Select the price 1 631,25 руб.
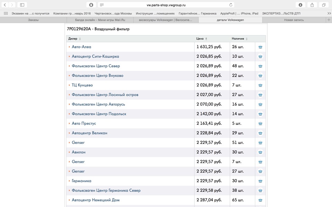The height and width of the screenshot is (207, 332). 209,47
